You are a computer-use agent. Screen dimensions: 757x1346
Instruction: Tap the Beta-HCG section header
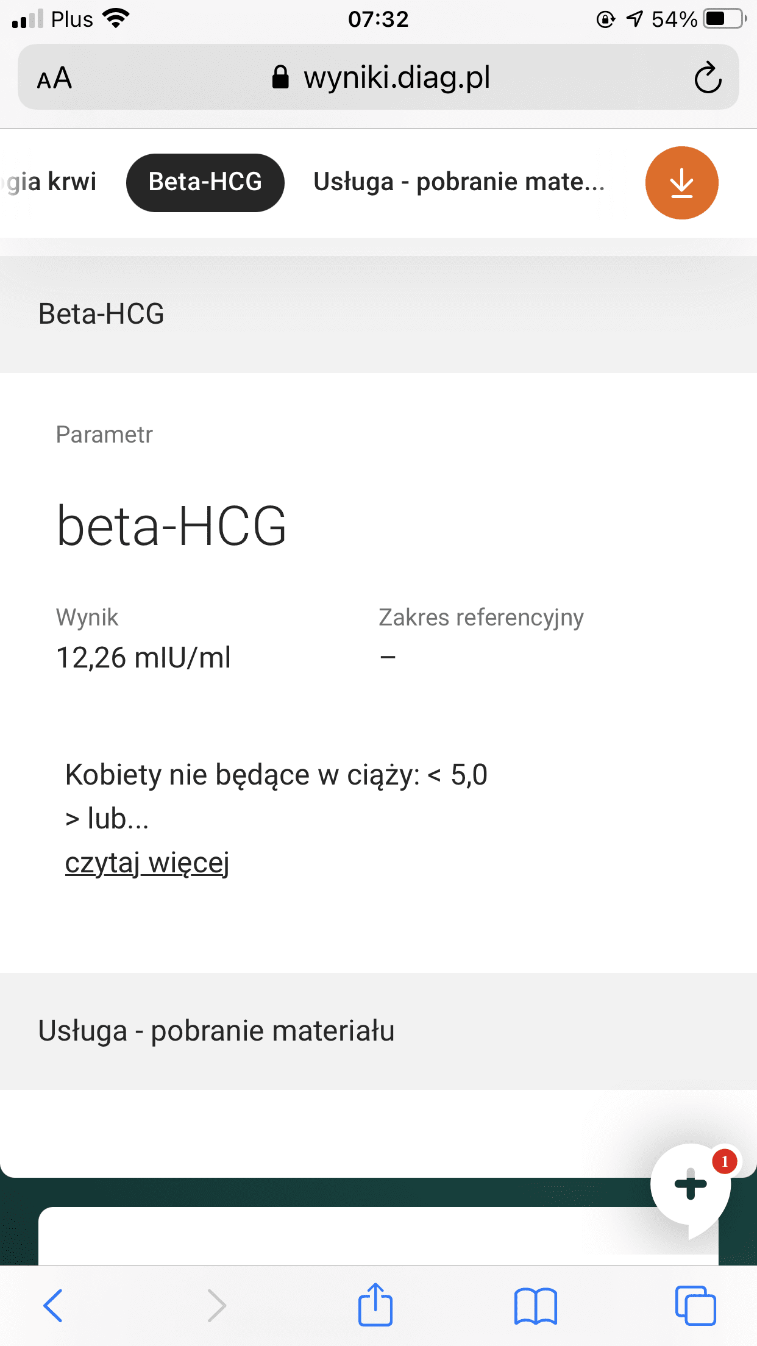[x=101, y=314]
